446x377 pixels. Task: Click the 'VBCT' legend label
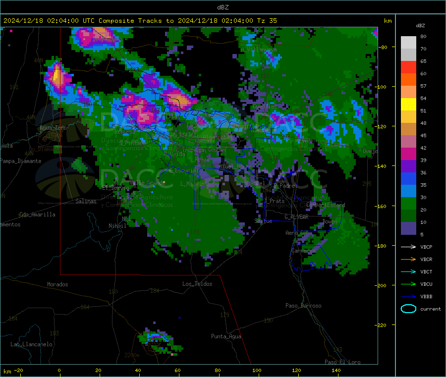pos(426,271)
